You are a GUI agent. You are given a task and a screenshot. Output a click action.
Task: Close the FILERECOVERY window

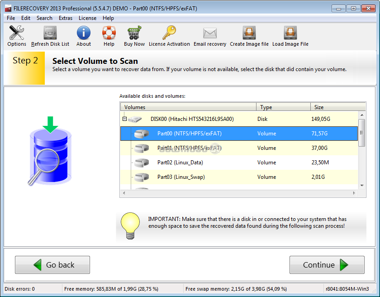(x=368, y=9)
